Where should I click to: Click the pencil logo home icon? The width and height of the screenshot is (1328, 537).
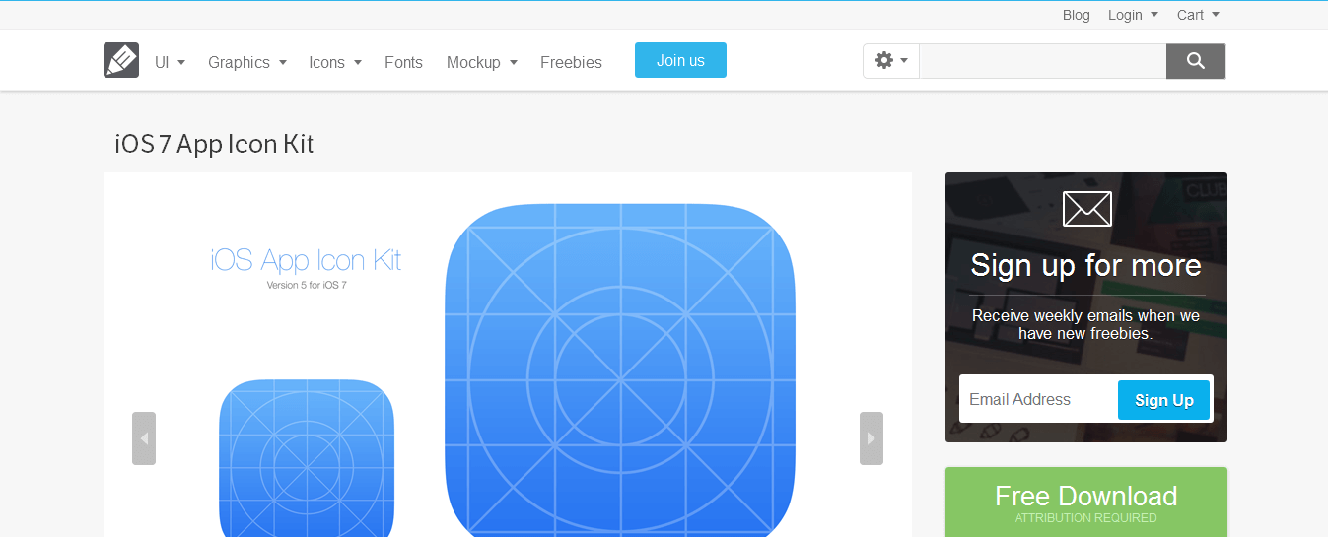coord(121,60)
